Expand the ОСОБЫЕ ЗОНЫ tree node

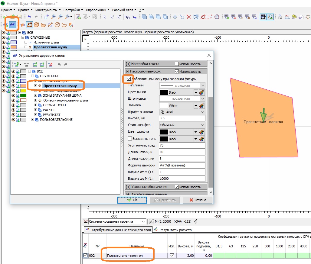click(36, 105)
